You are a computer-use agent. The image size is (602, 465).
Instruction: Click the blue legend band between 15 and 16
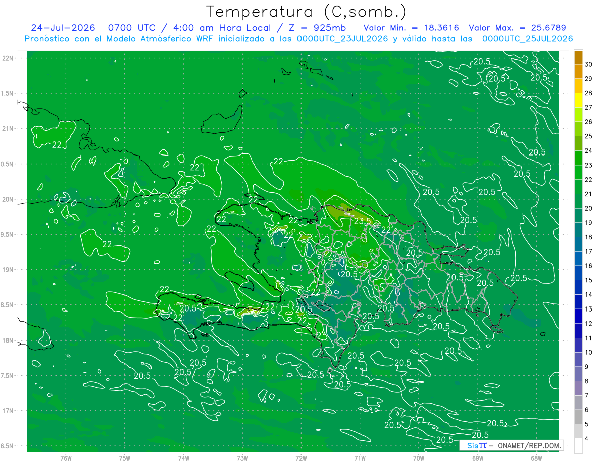[578, 273]
